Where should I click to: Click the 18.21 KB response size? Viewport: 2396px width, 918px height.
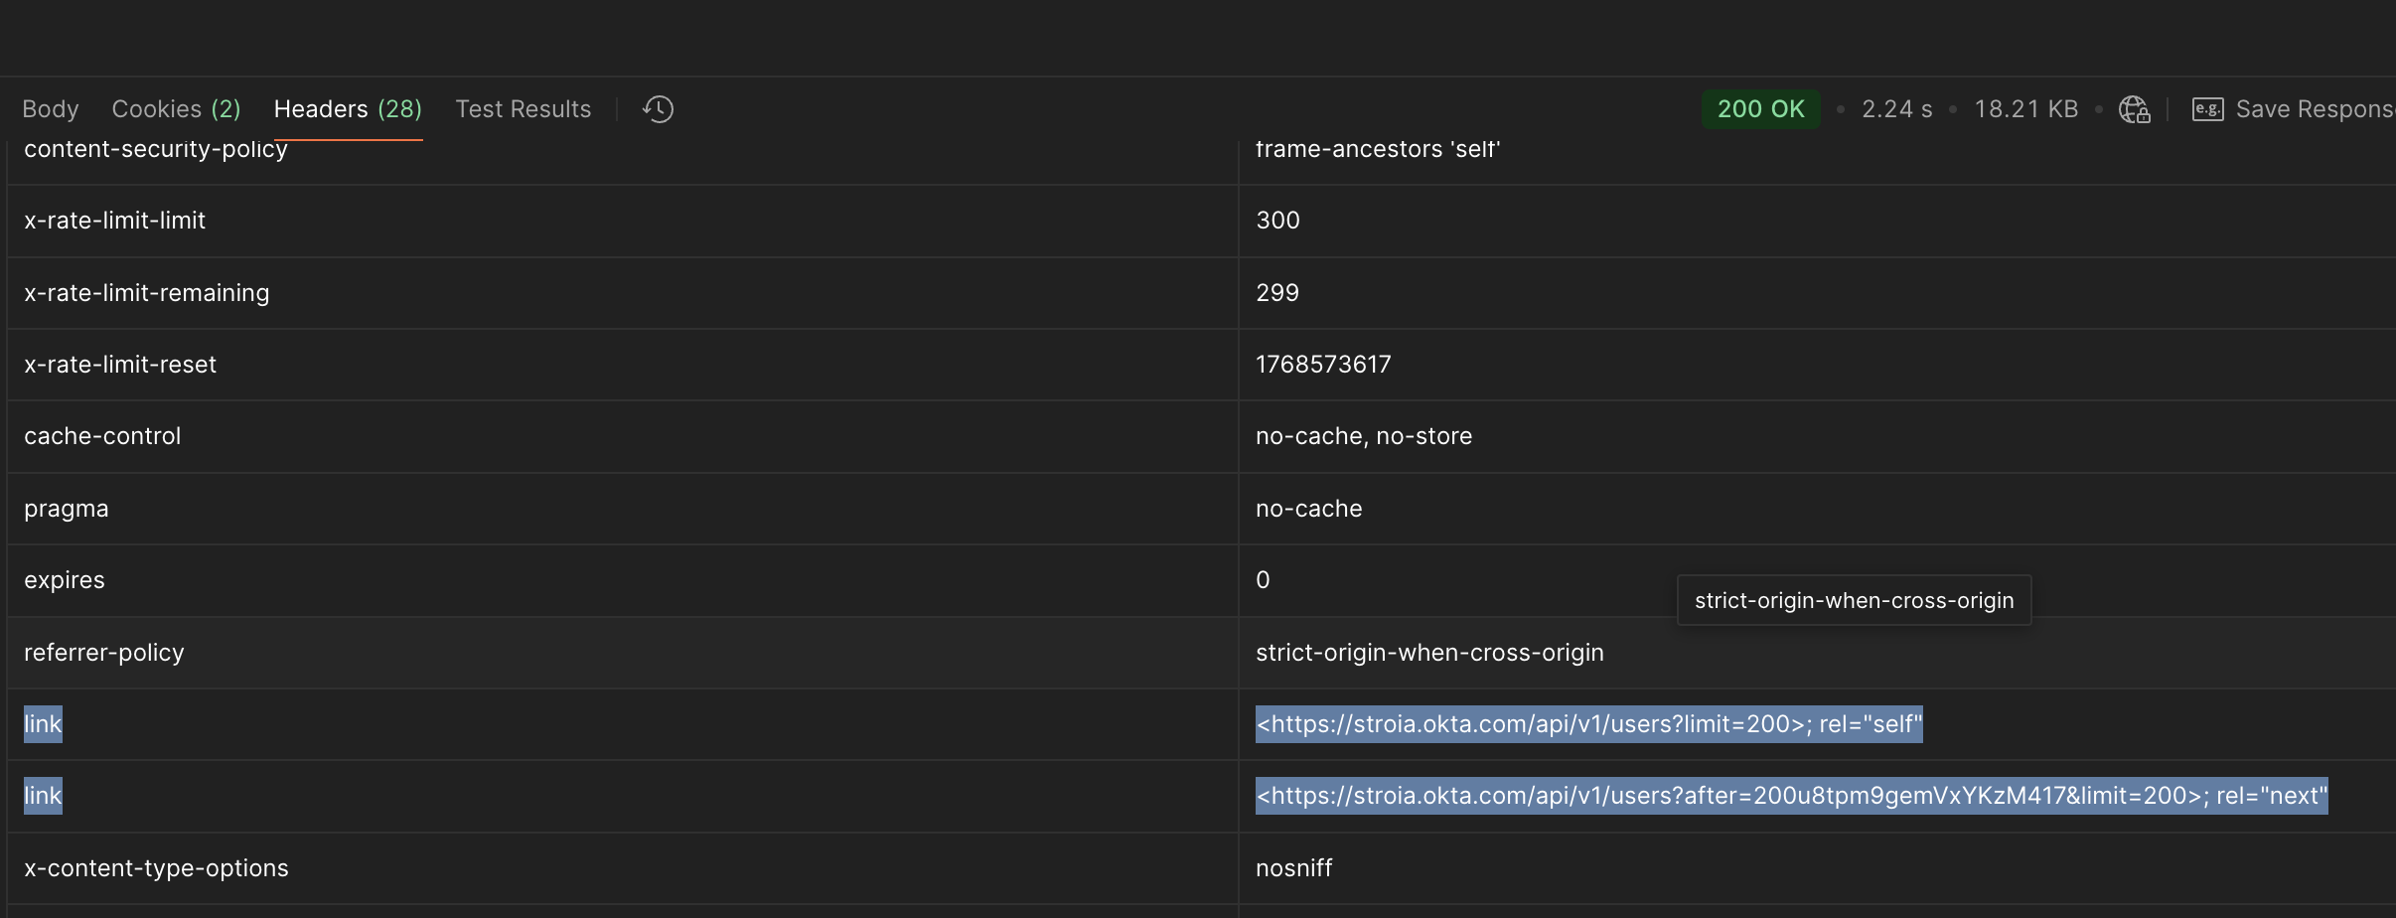(x=2025, y=109)
